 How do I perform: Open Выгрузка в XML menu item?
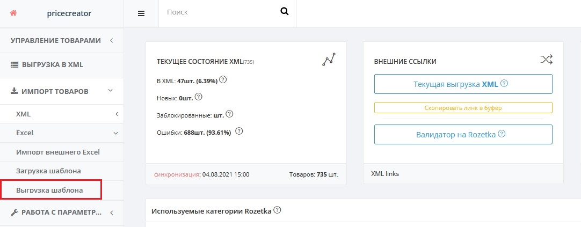pos(47,65)
